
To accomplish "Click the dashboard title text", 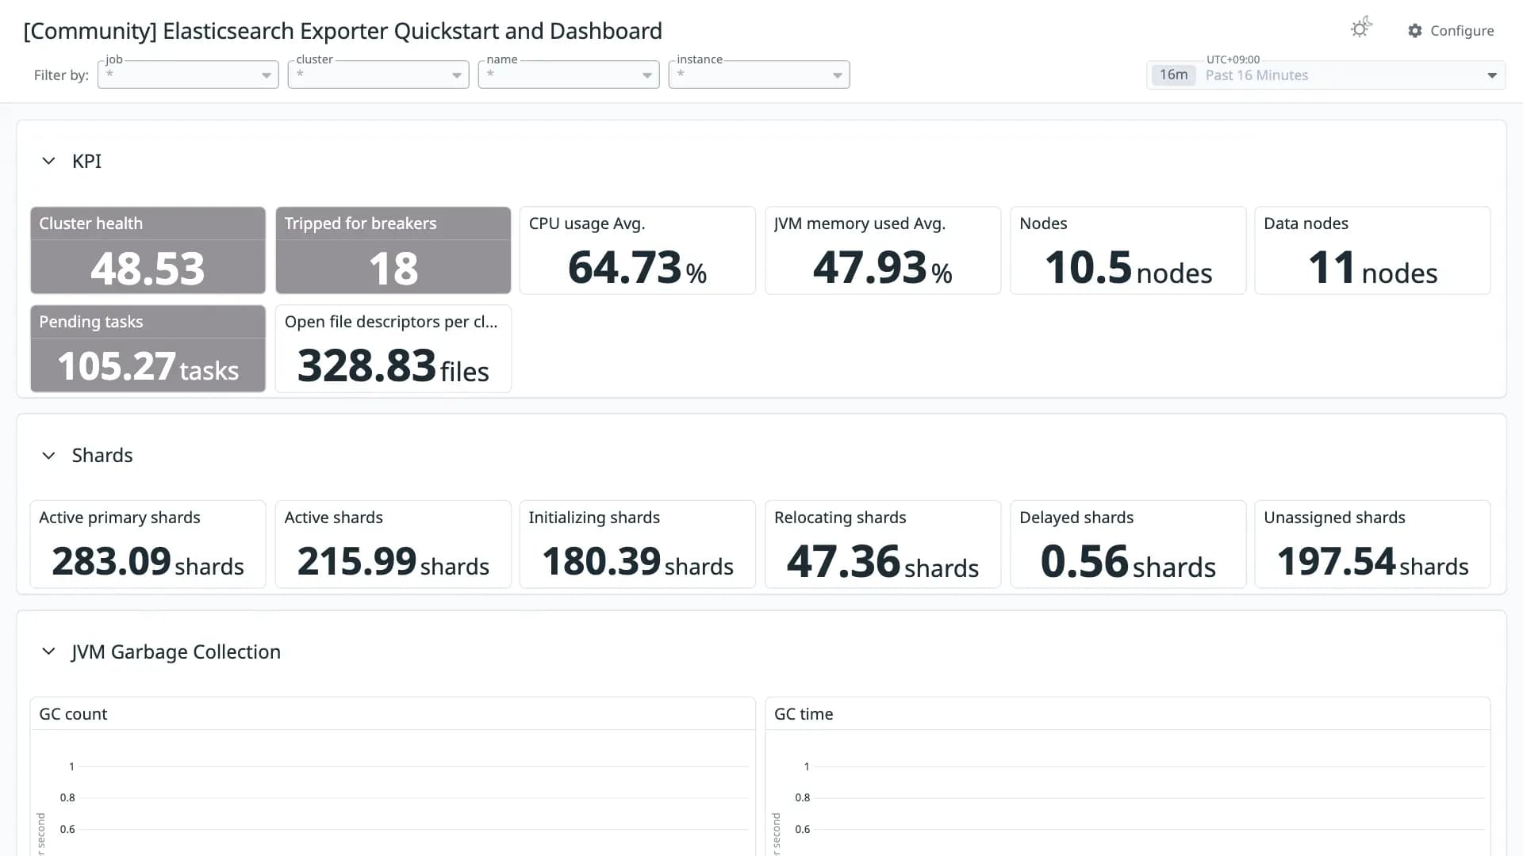I will 343,31.
